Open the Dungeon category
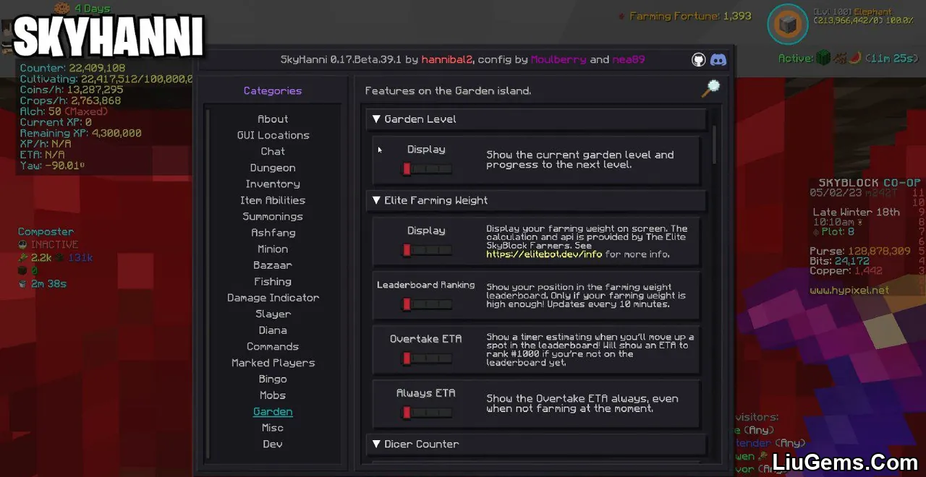This screenshot has height=477, width=926. tap(273, 168)
